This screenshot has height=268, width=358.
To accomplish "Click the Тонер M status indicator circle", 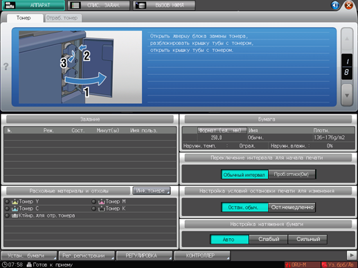I will pyautogui.click(x=93, y=202).
